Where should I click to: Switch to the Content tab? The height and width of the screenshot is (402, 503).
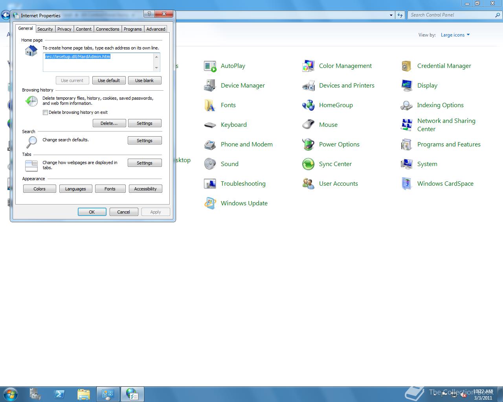coord(84,29)
